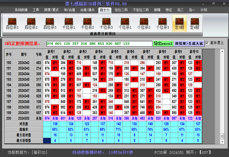The image size is (229, 157).
Task: Click the 序号 column header
Action: 9,55
